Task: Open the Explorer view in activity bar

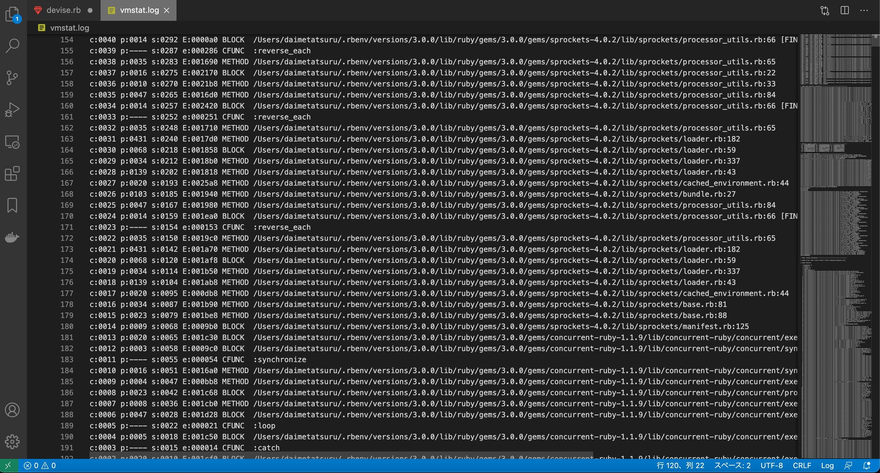Action: 12,14
